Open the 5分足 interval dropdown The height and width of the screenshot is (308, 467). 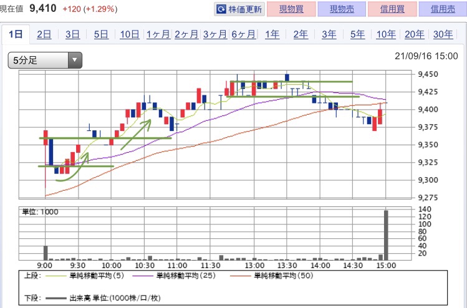point(45,60)
